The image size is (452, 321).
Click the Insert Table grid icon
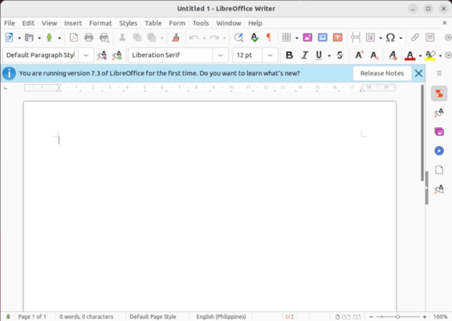(x=287, y=38)
